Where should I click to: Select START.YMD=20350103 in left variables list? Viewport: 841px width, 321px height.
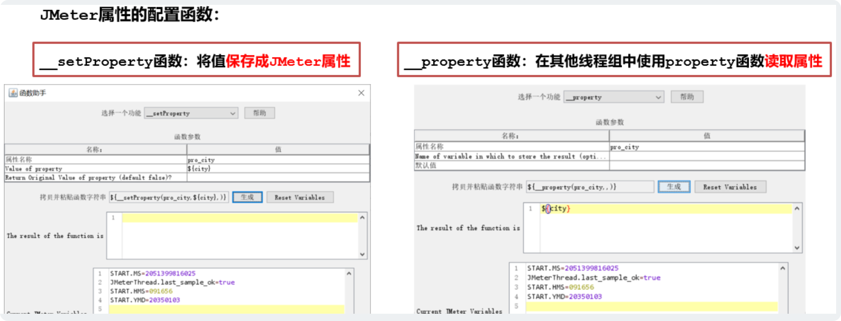[145, 300]
